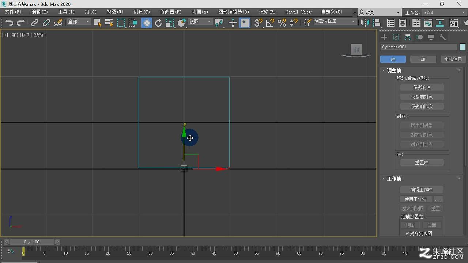Activate the Select Object tool
Image resolution: width=468 pixels, height=263 pixels.
(x=97, y=23)
